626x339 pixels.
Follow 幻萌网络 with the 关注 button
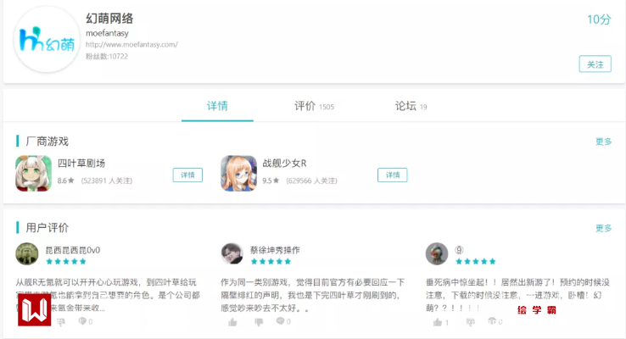tap(595, 64)
